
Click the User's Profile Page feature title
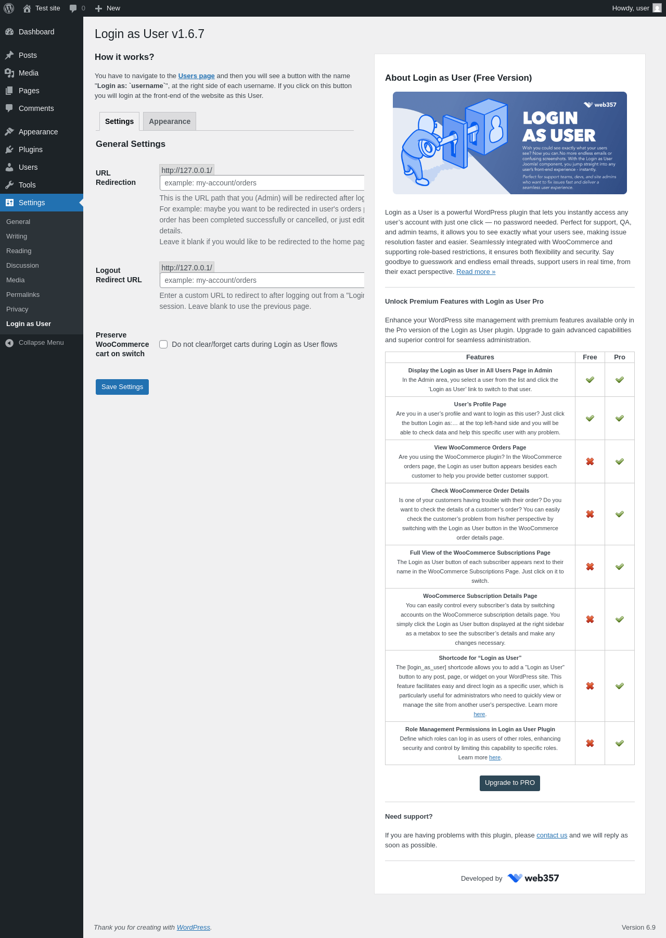click(x=480, y=404)
